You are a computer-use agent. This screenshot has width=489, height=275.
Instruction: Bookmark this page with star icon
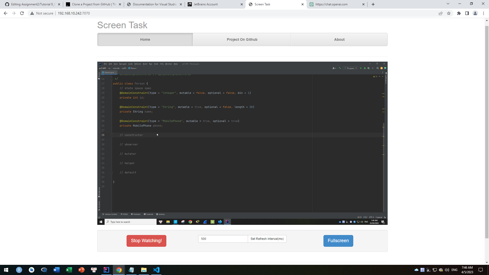pos(449,13)
